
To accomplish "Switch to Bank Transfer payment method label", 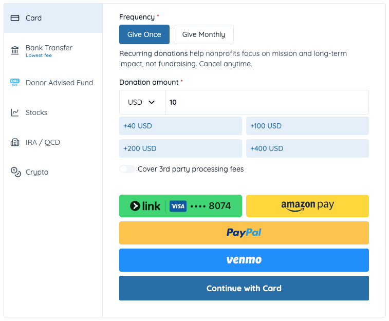I will [x=49, y=48].
